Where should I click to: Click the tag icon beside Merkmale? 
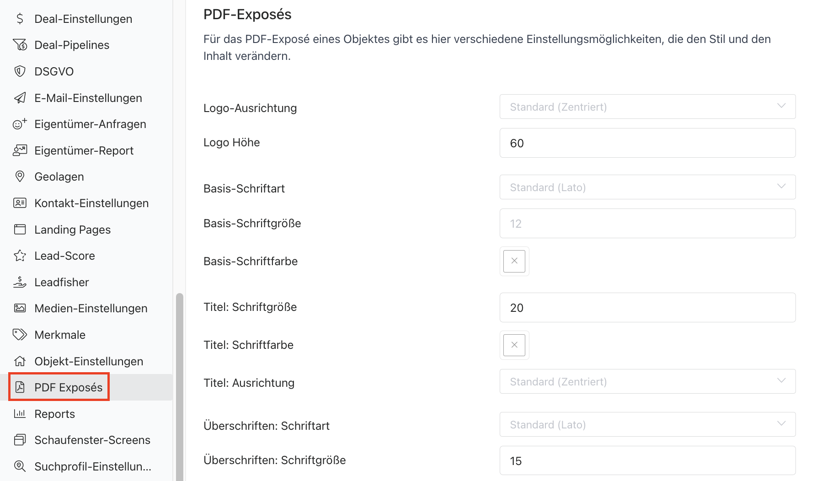tap(20, 335)
